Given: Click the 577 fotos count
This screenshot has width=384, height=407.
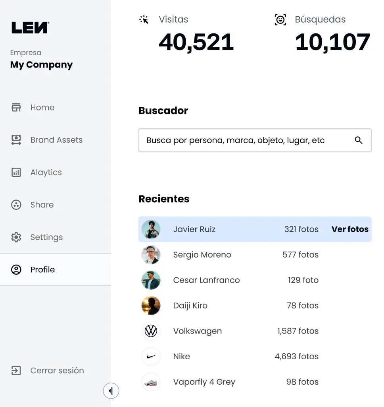Looking at the screenshot, I should click(x=301, y=255).
